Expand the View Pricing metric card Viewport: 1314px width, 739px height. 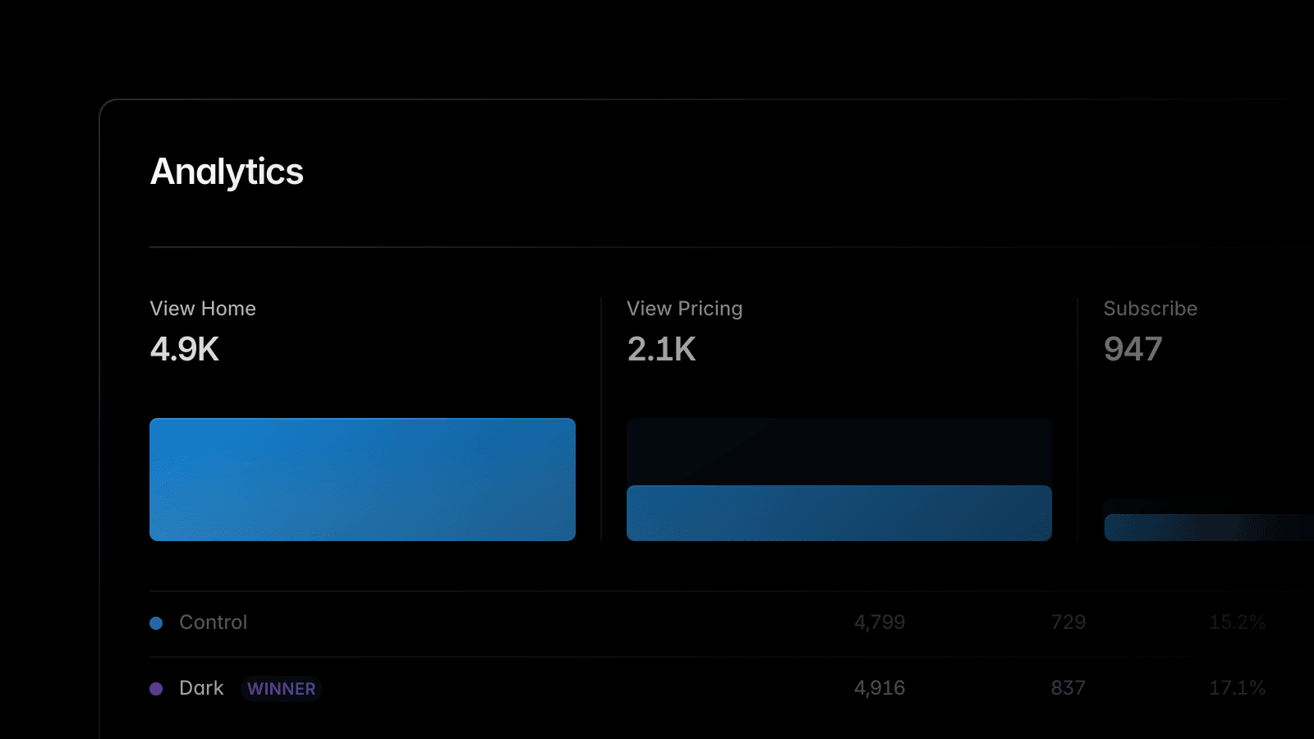(684, 309)
